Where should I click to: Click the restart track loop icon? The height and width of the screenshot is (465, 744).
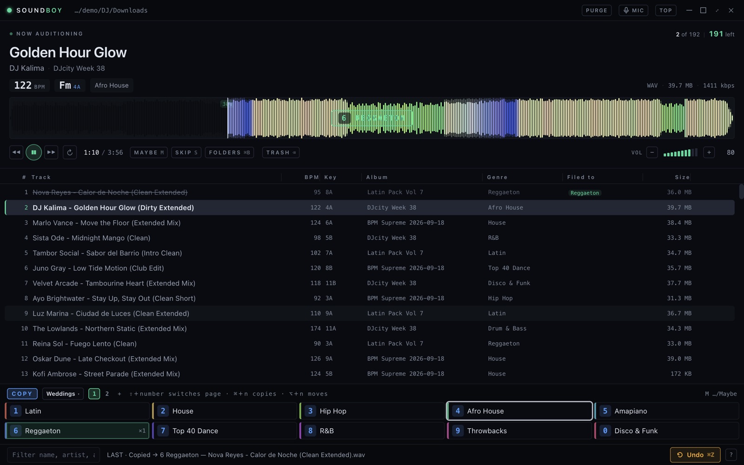coord(70,153)
